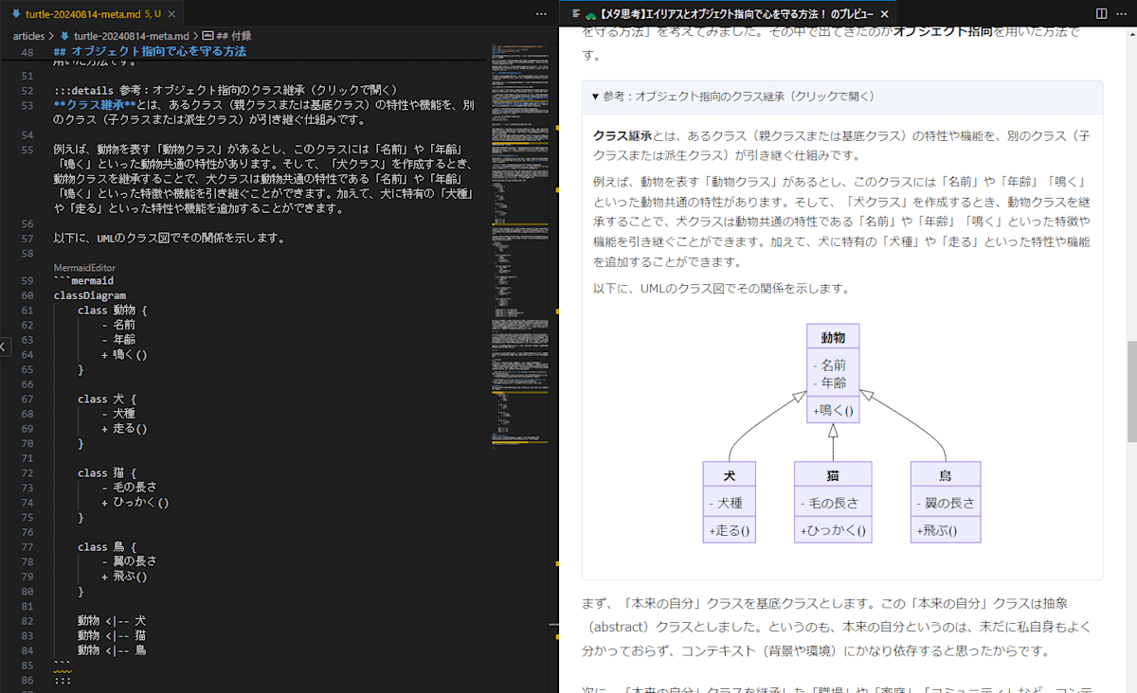Click the "動物 <|-- 鳥" code line
The image size is (1137, 693).
coord(112,650)
